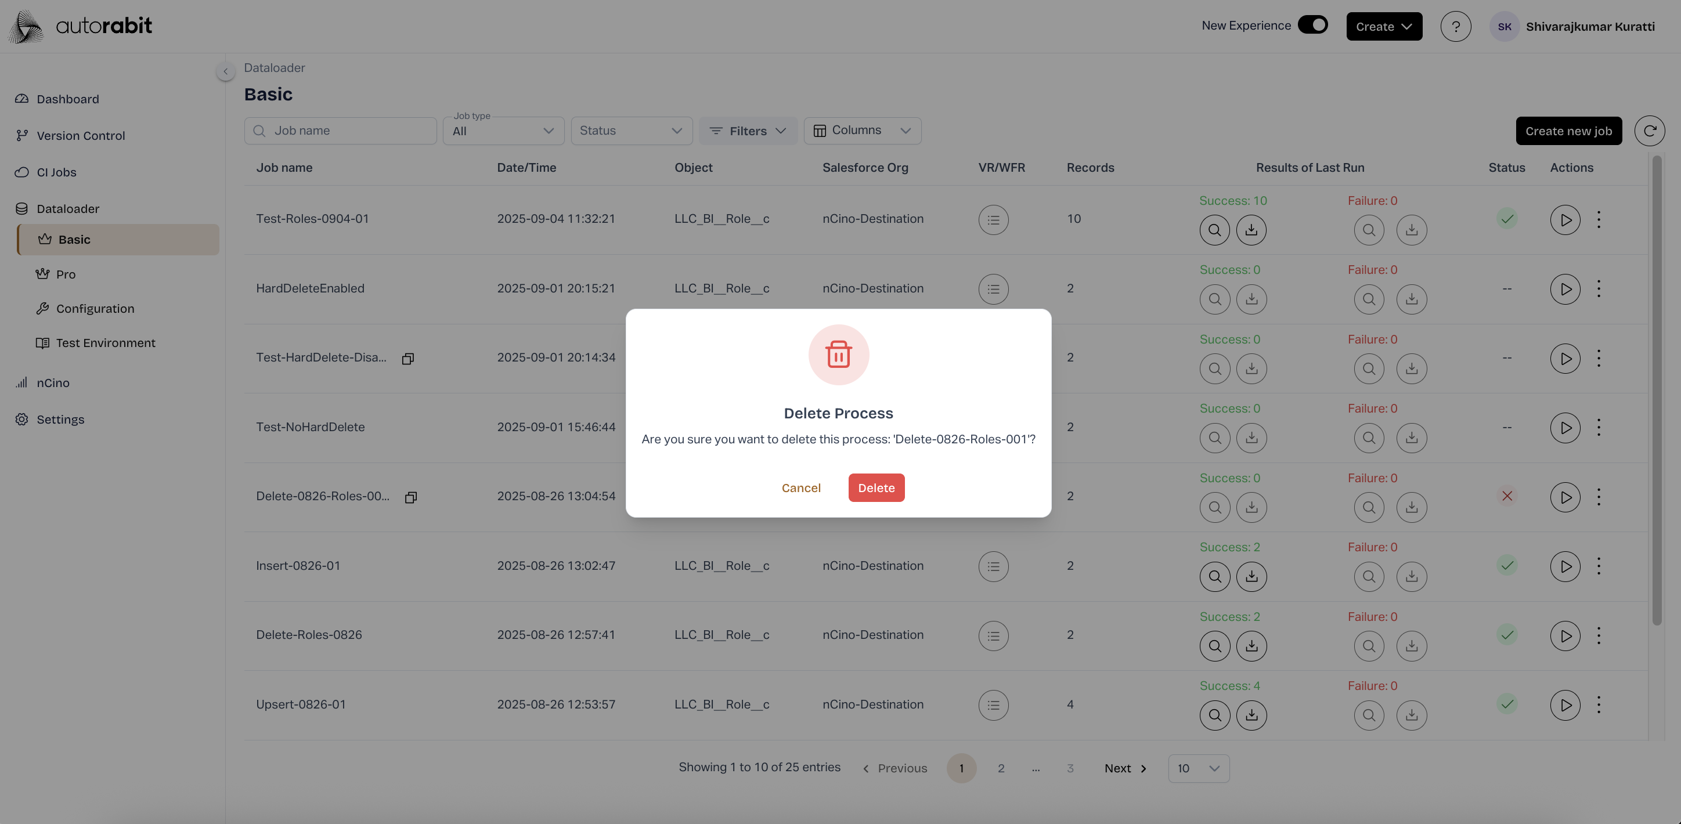
Task: Collapse the left sidebar with the chevron
Action: click(x=225, y=72)
